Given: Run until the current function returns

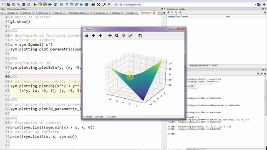Looking at the screenshot, I should coord(77,5).
